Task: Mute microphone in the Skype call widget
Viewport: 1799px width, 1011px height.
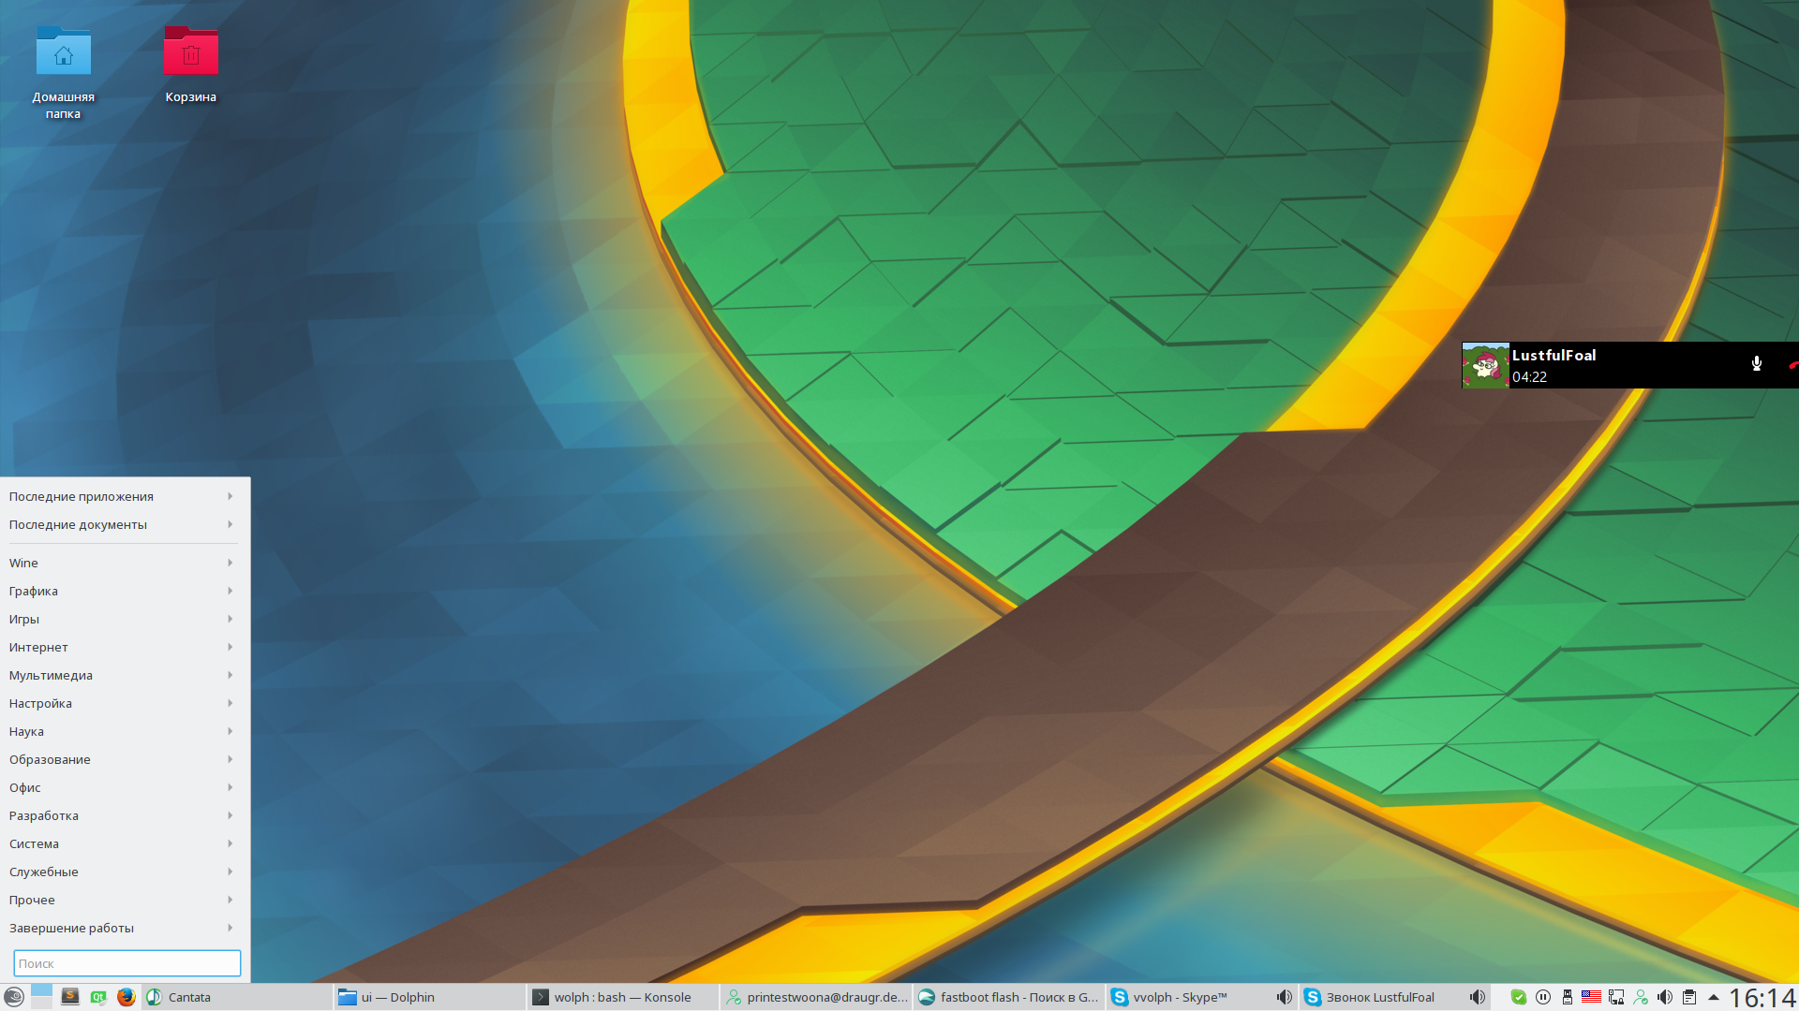Action: pyautogui.click(x=1757, y=364)
